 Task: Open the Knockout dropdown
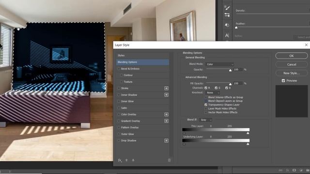[213, 92]
